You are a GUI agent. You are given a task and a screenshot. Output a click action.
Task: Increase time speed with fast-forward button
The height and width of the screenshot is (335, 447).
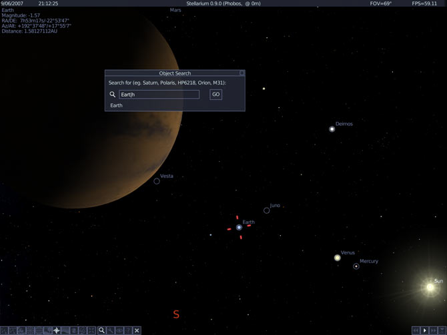pos(433,330)
